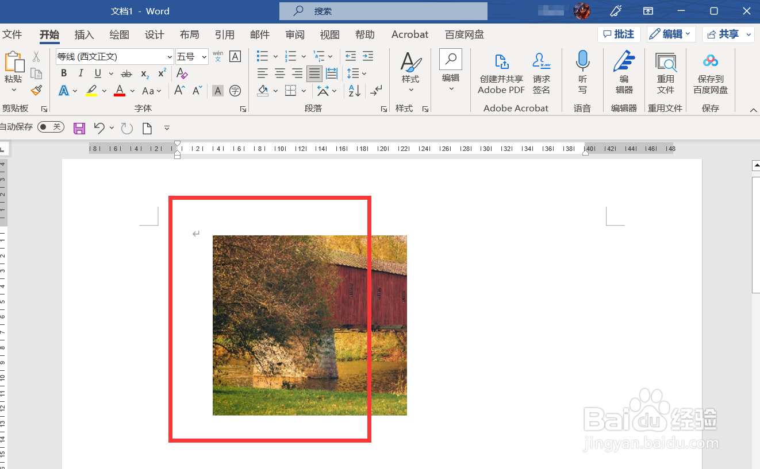The width and height of the screenshot is (760, 469).
Task: Open the font size dropdown
Action: [204, 57]
